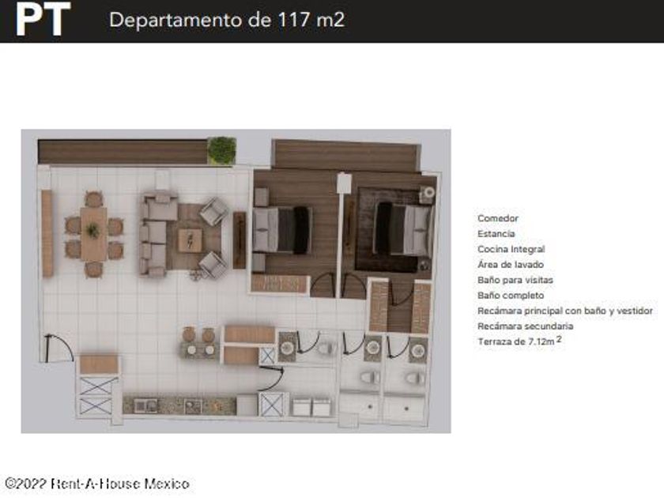This screenshot has height=498, width=664.
Task: Click the bed in secondary bedroom
Action: pos(282,230)
